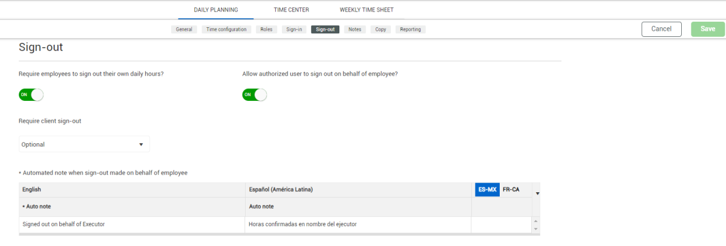Expand the language column dropdown arrow
The image size is (726, 246).
click(x=537, y=193)
